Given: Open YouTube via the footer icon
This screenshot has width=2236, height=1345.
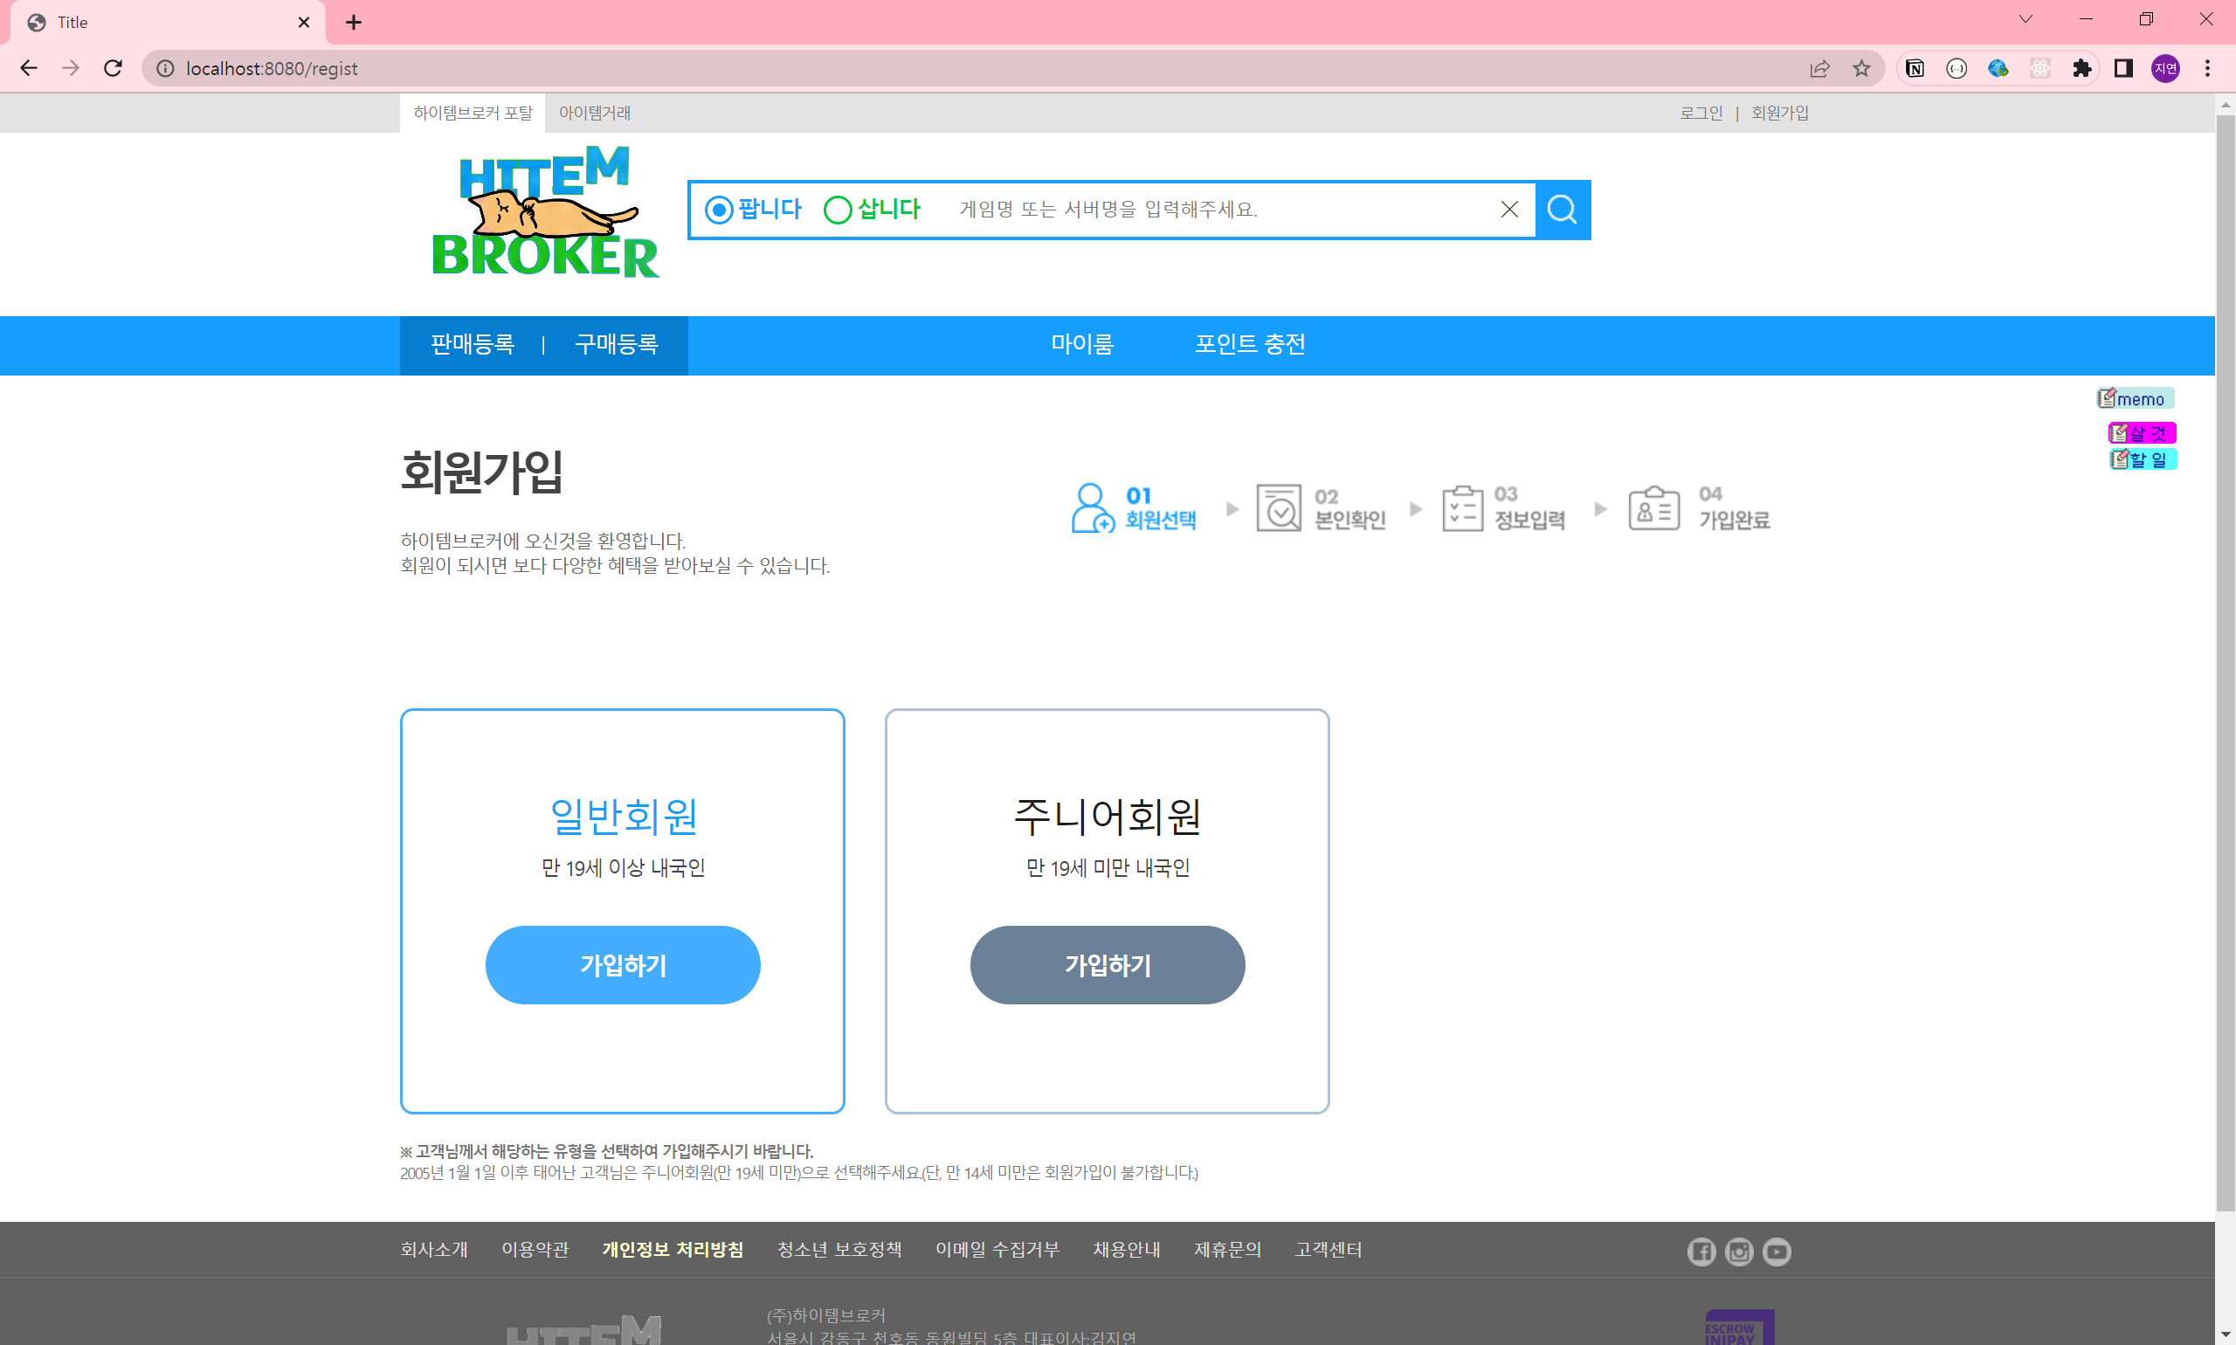Looking at the screenshot, I should pos(1776,1251).
